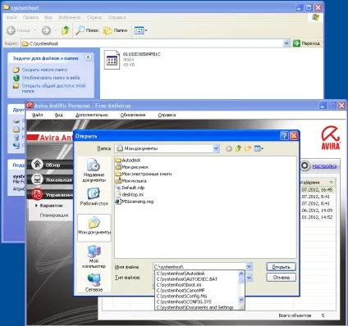The height and width of the screenshot is (326, 348).
Task: Select desktop.ini file in Open dialog
Action: pos(130,194)
